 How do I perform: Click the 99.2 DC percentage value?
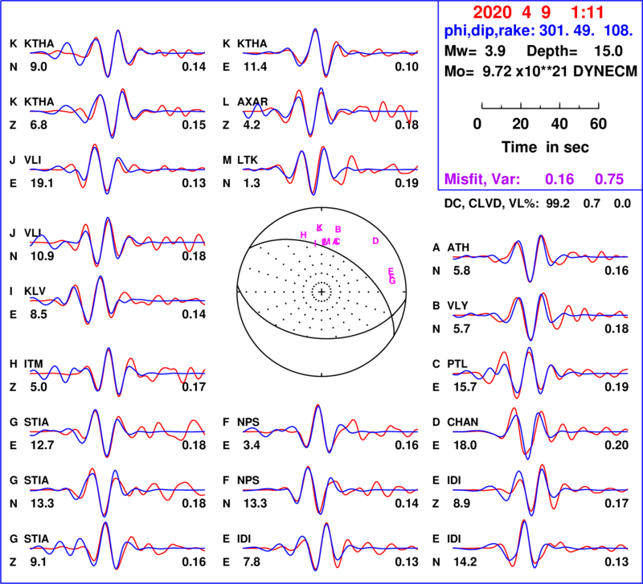click(558, 204)
